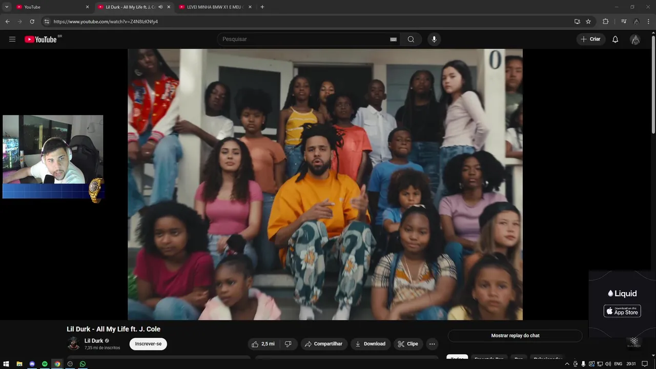Viewport: 656px width, 369px height.
Task: Select the Lil Durk - All My Life tab
Action: pos(133,7)
